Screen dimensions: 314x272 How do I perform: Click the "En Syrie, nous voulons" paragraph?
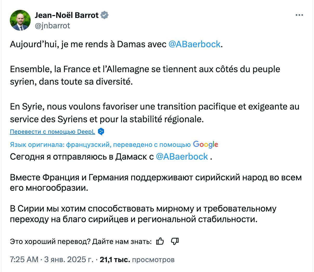pos(154,113)
